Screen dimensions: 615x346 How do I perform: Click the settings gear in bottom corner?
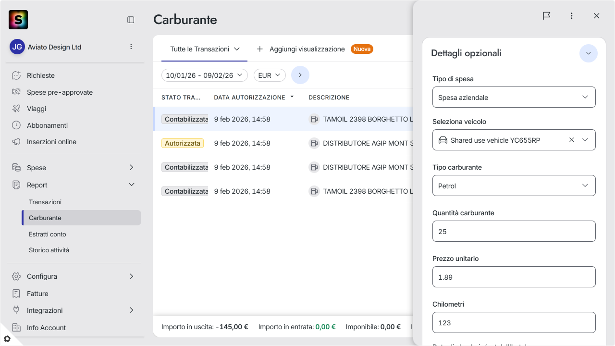[7, 339]
